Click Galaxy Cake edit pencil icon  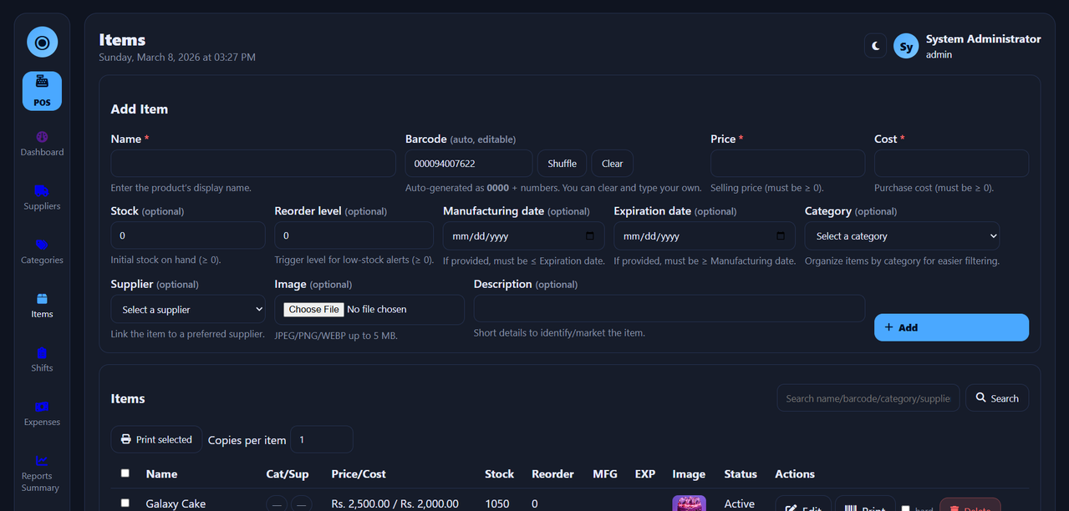(x=791, y=509)
